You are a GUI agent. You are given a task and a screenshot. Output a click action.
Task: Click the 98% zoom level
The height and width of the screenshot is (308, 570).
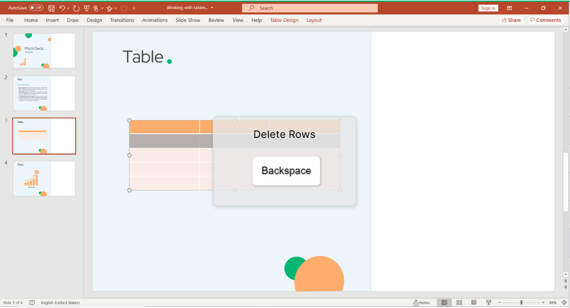pos(553,302)
